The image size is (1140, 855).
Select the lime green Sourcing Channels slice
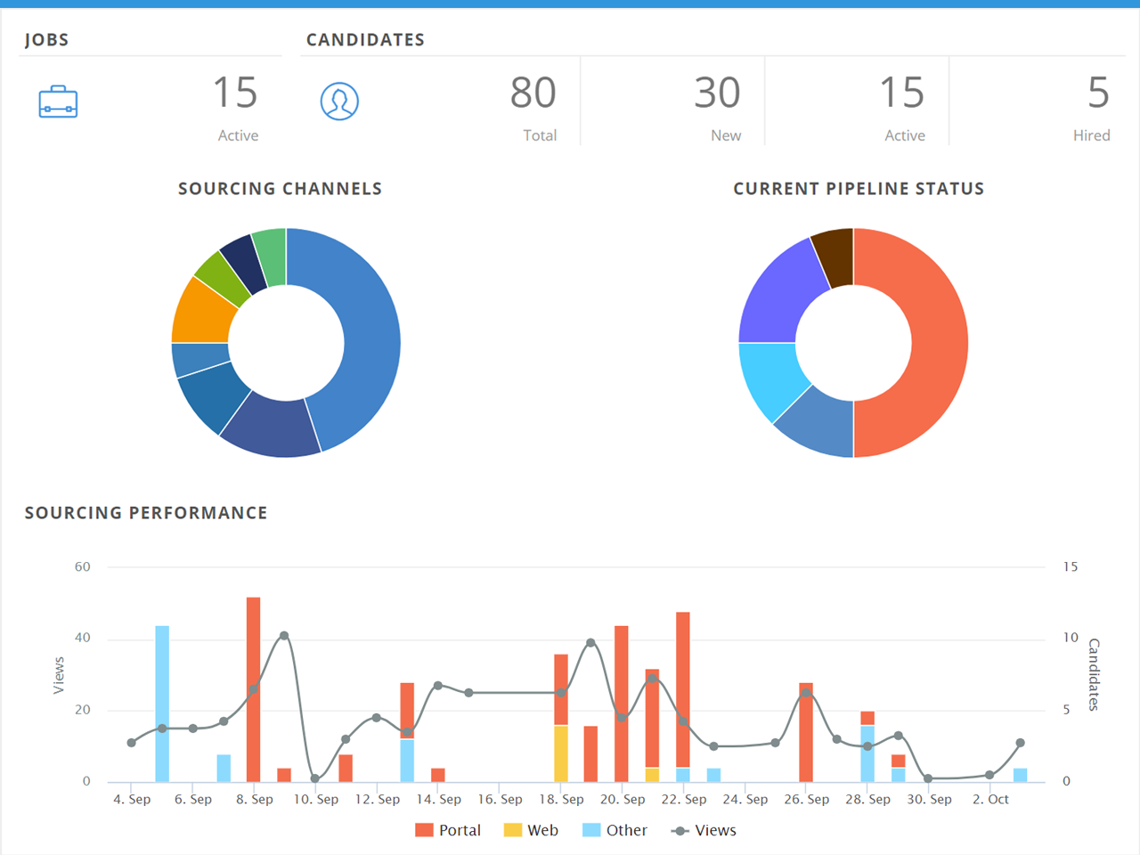(x=218, y=276)
